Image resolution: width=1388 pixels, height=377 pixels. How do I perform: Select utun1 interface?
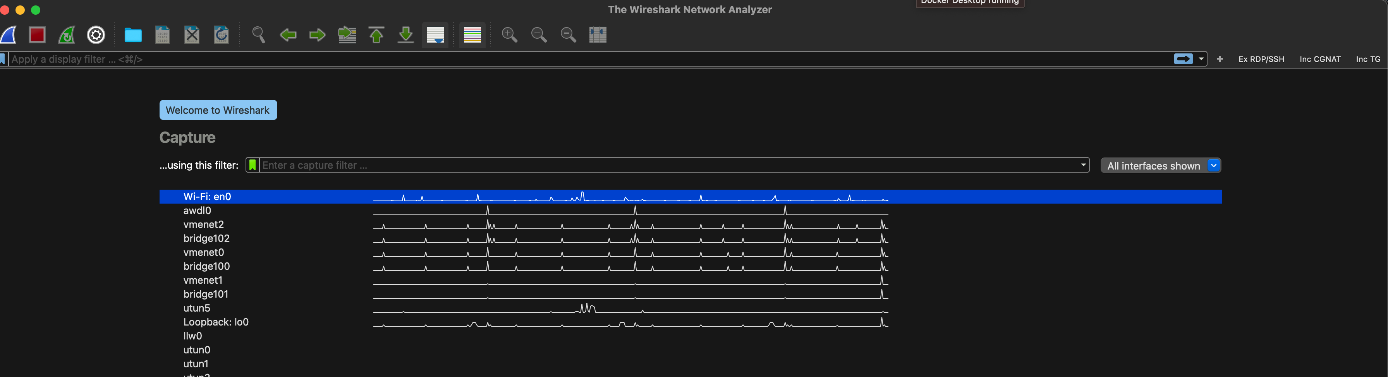pyautogui.click(x=691, y=365)
